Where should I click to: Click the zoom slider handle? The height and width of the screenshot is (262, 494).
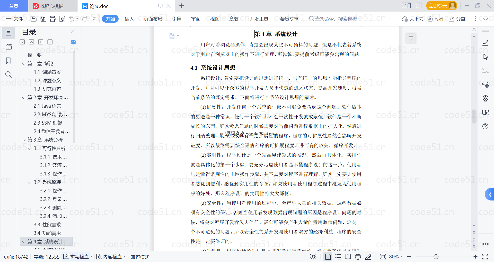pos(436,257)
